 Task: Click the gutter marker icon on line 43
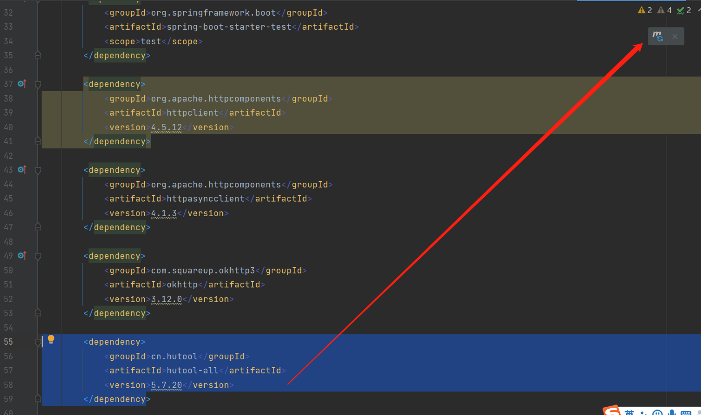21,170
